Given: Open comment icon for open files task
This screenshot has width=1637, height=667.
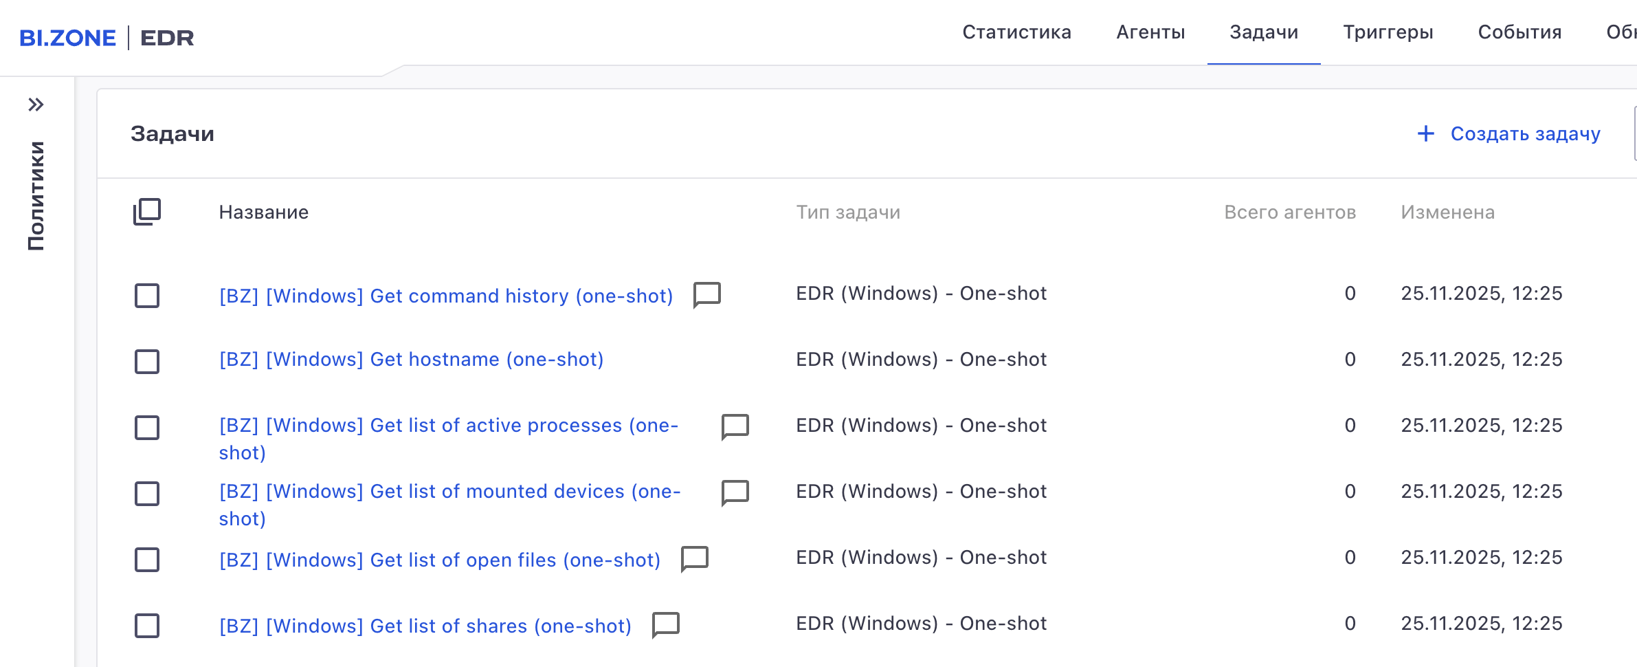Looking at the screenshot, I should point(694,558).
